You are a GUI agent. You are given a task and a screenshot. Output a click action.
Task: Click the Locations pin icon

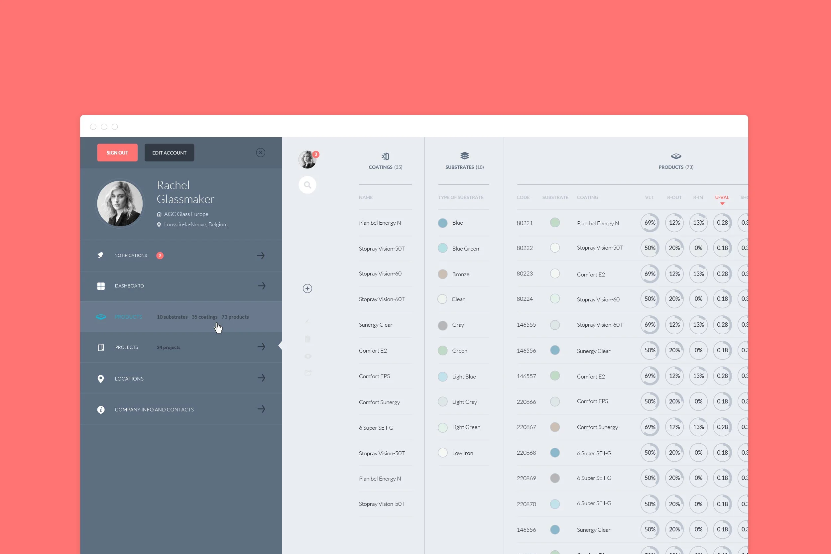tap(101, 379)
